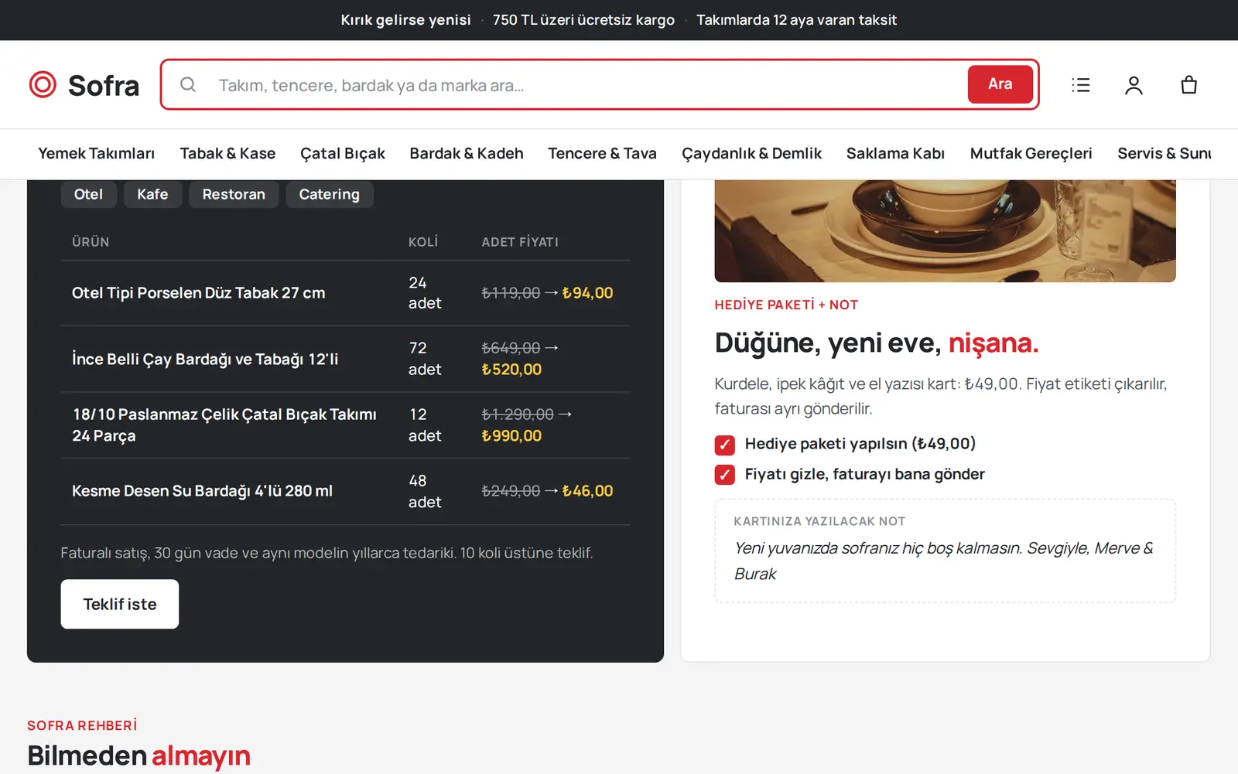The image size is (1238, 774).
Task: Open the list menu icon
Action: [1081, 85]
